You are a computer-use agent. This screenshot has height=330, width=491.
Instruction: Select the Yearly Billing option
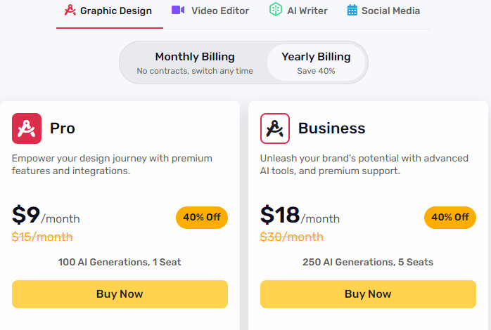pyautogui.click(x=316, y=62)
